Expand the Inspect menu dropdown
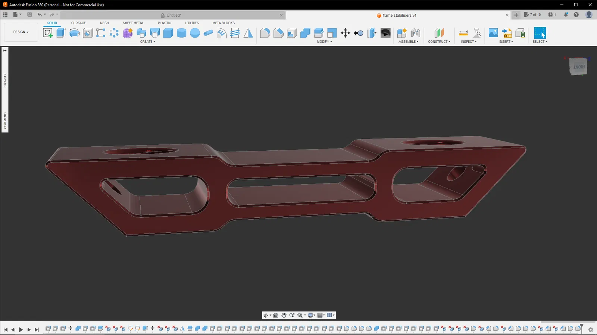The height and width of the screenshot is (335, 597). [x=469, y=42]
